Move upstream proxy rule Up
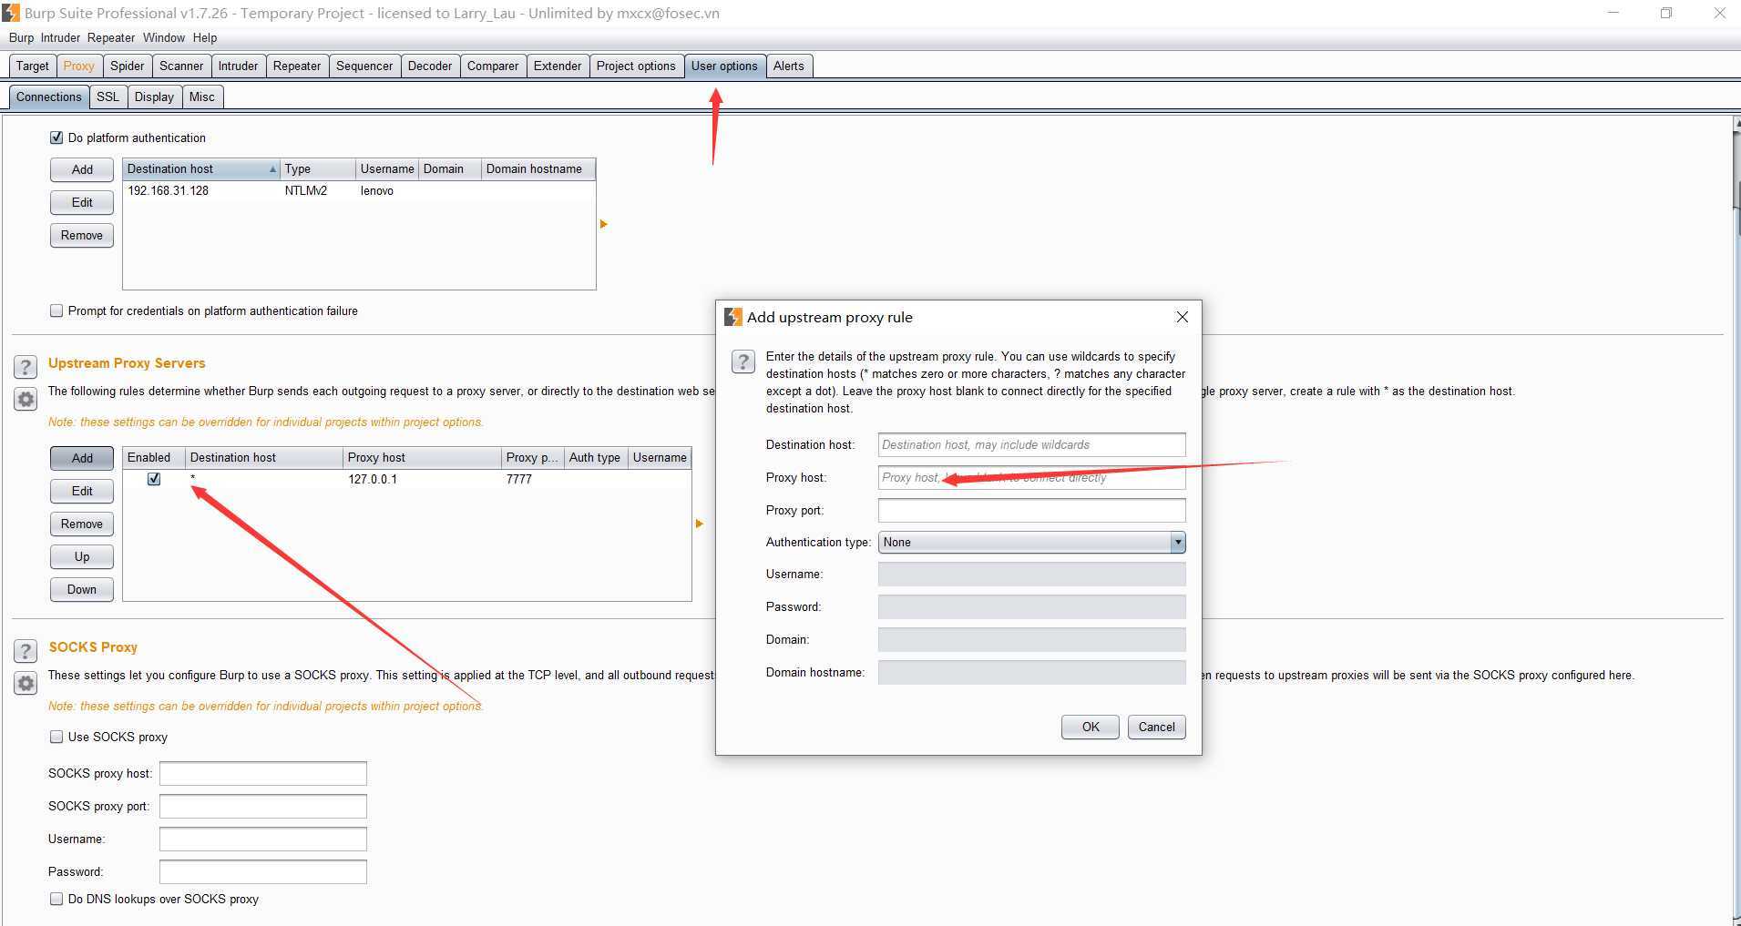Image resolution: width=1741 pixels, height=926 pixels. coord(82,556)
